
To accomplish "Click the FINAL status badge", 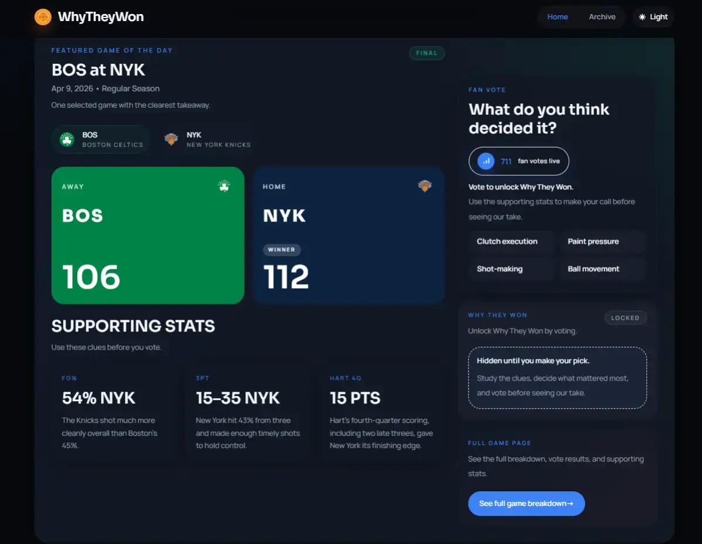I will pos(427,53).
